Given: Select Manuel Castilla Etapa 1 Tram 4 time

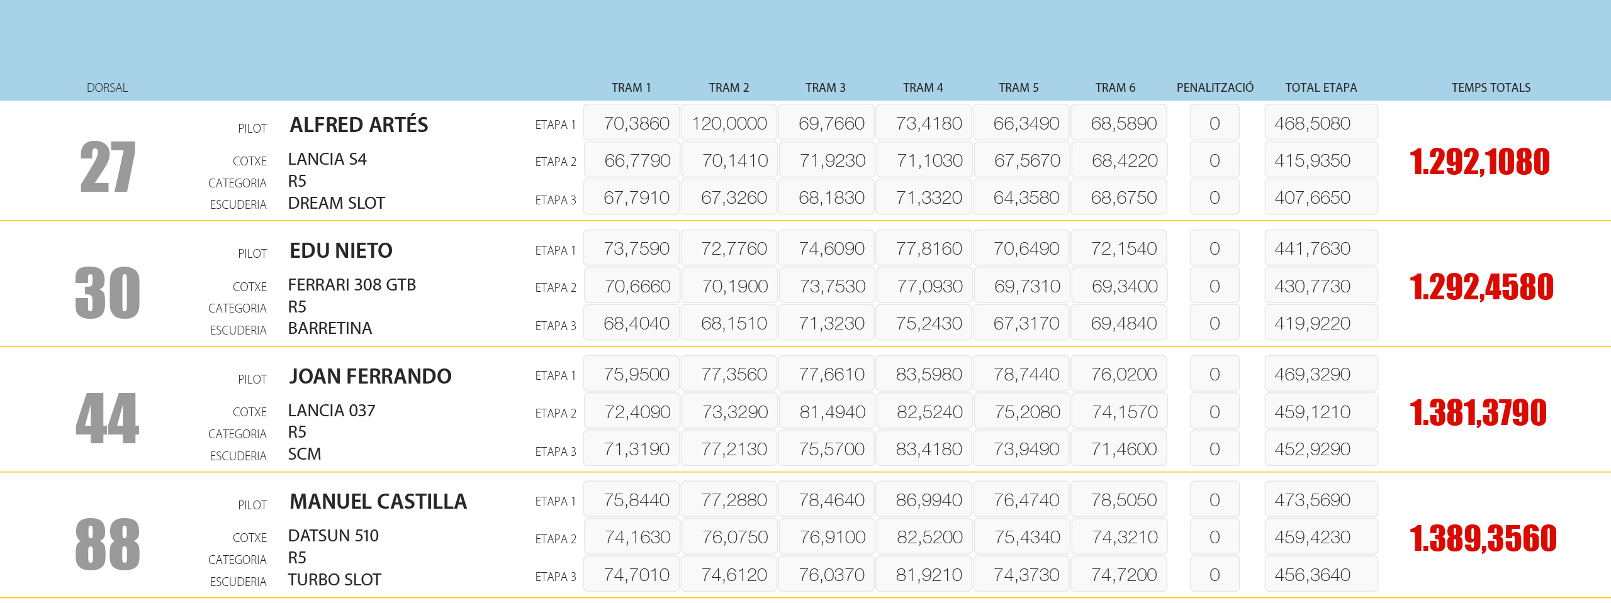Looking at the screenshot, I should click(x=929, y=501).
